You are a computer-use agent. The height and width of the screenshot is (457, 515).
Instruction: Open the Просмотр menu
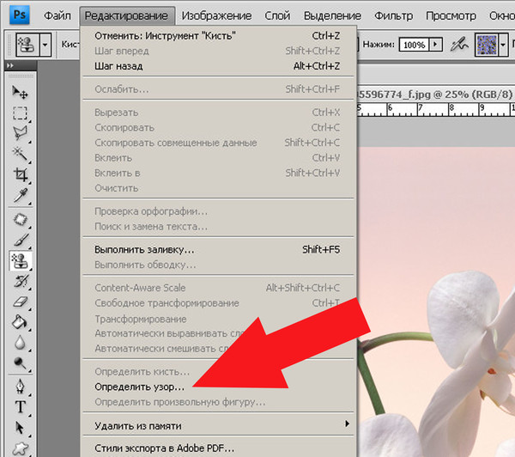tap(451, 15)
